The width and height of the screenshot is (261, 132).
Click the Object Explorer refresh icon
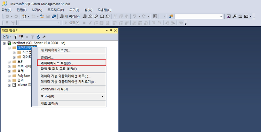coord(38,37)
